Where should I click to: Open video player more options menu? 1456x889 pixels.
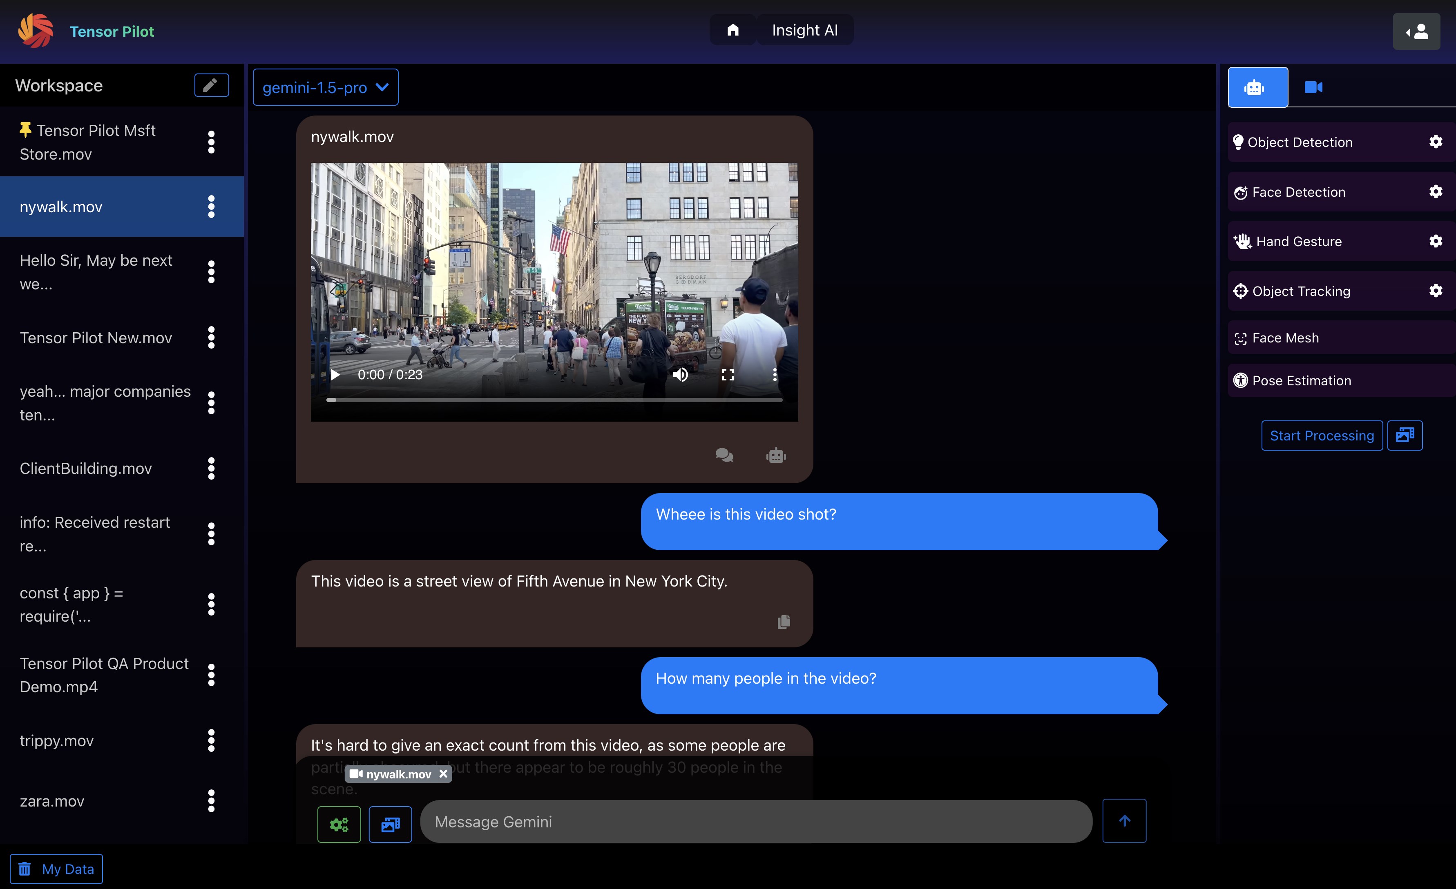[x=775, y=375]
